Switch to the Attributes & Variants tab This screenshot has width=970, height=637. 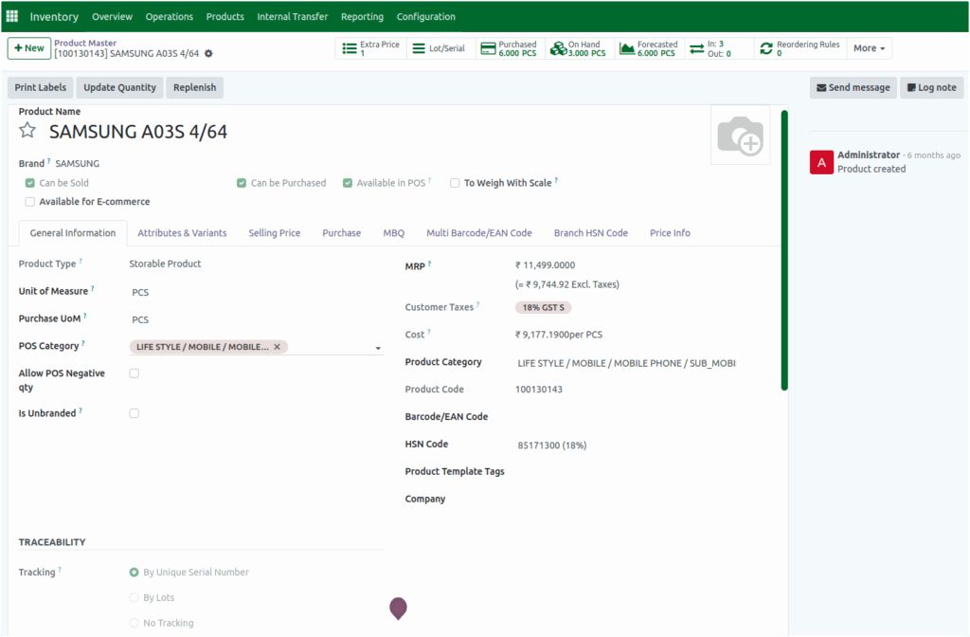tap(182, 232)
